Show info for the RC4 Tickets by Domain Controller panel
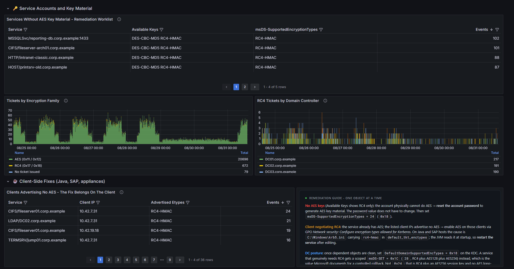Viewport: 514px width, 269px height. click(325, 101)
